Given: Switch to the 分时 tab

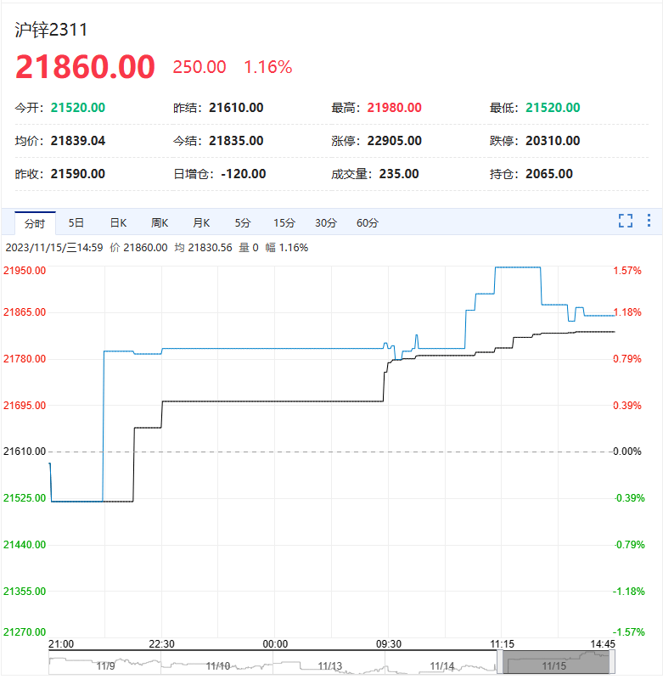Looking at the screenshot, I should pyautogui.click(x=35, y=223).
